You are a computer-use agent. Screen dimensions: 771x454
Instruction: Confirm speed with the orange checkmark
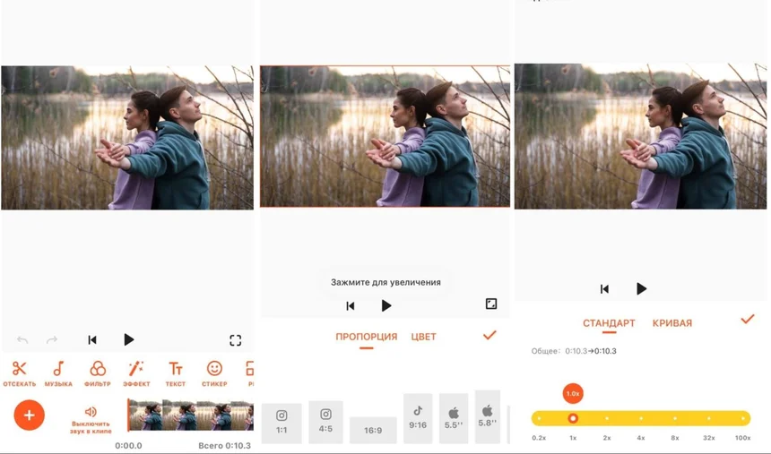(x=748, y=320)
